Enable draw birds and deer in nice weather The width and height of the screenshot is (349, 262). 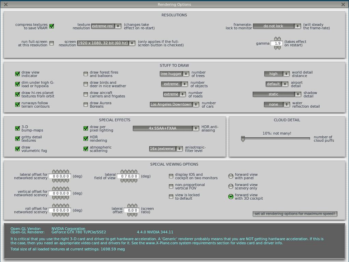(x=86, y=84)
